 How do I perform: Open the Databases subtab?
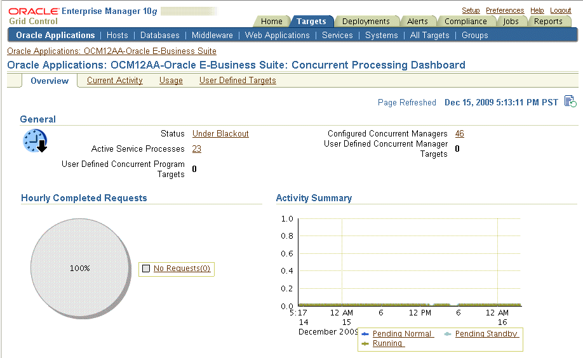[159, 36]
